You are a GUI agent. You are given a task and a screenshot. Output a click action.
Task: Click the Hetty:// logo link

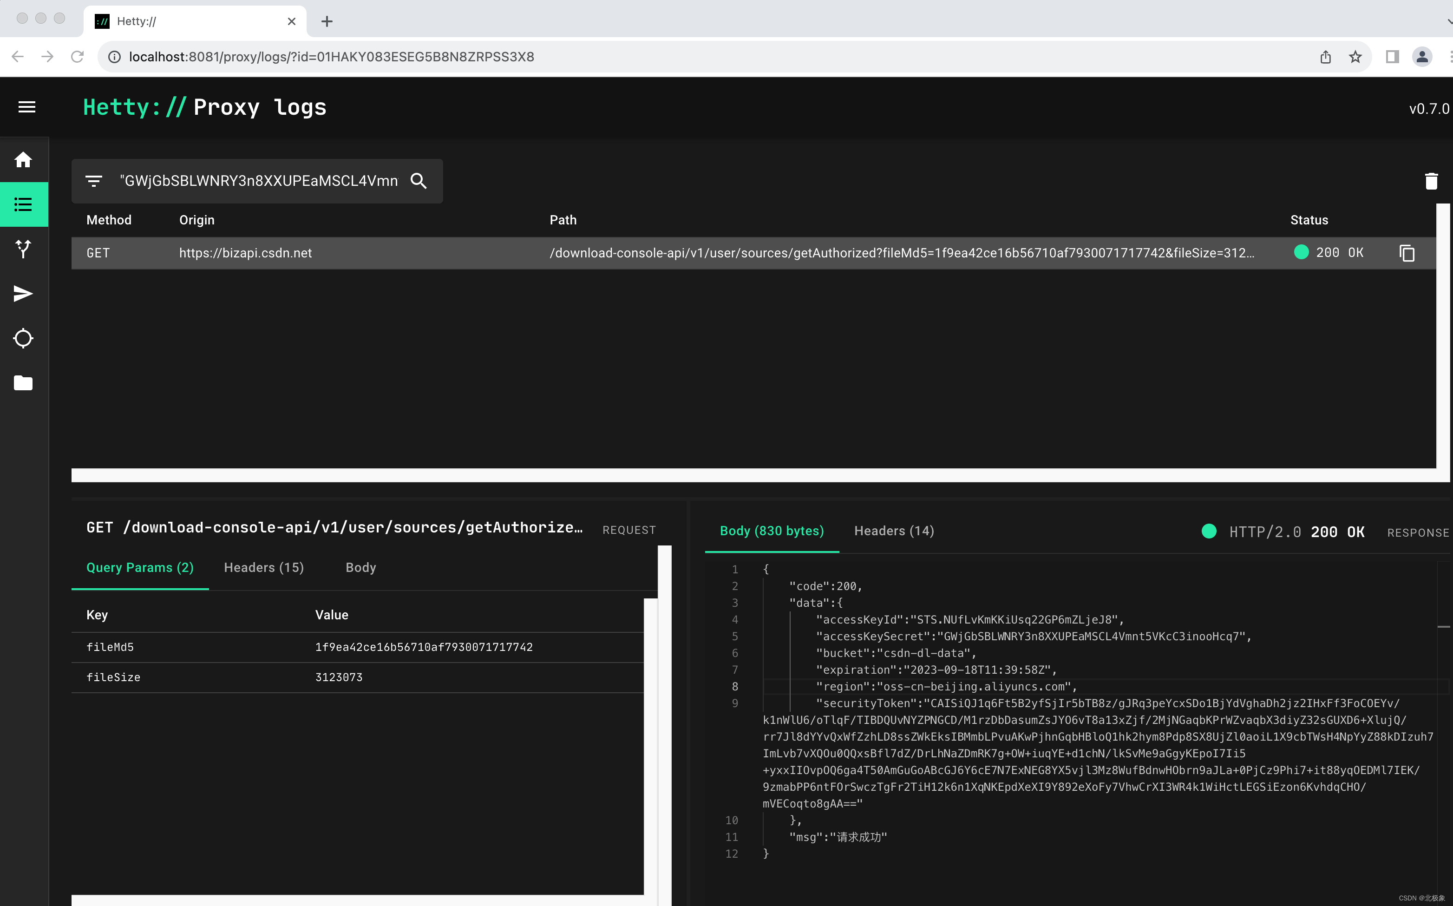135,107
